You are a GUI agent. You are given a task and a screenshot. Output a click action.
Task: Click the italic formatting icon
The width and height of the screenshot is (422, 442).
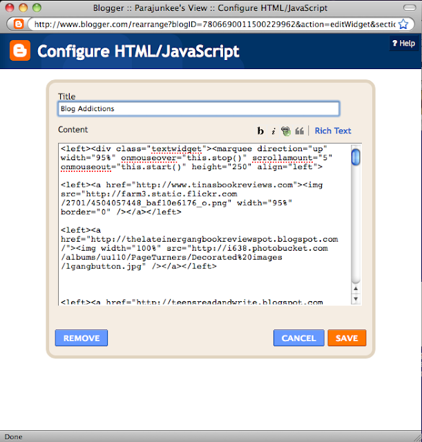point(273,131)
